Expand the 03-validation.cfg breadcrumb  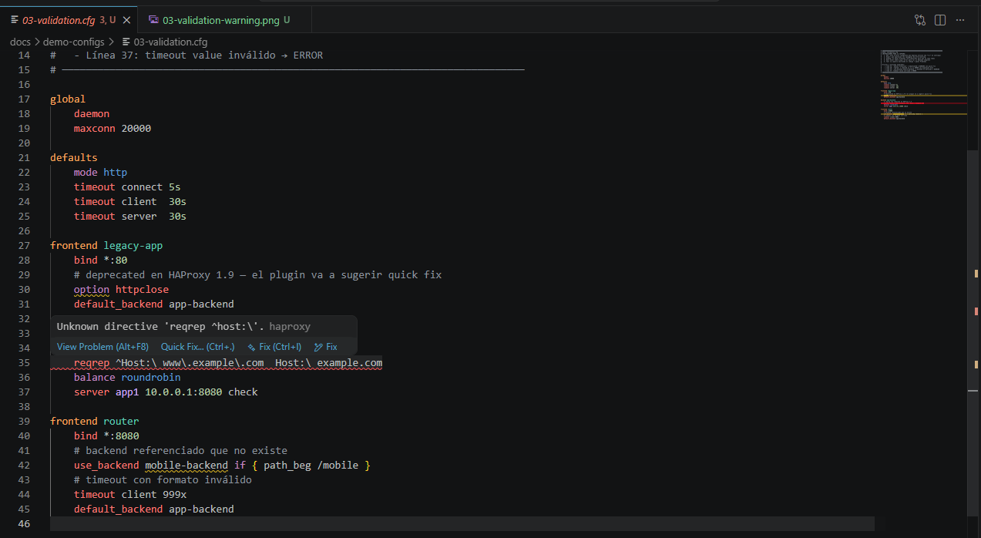(166, 42)
